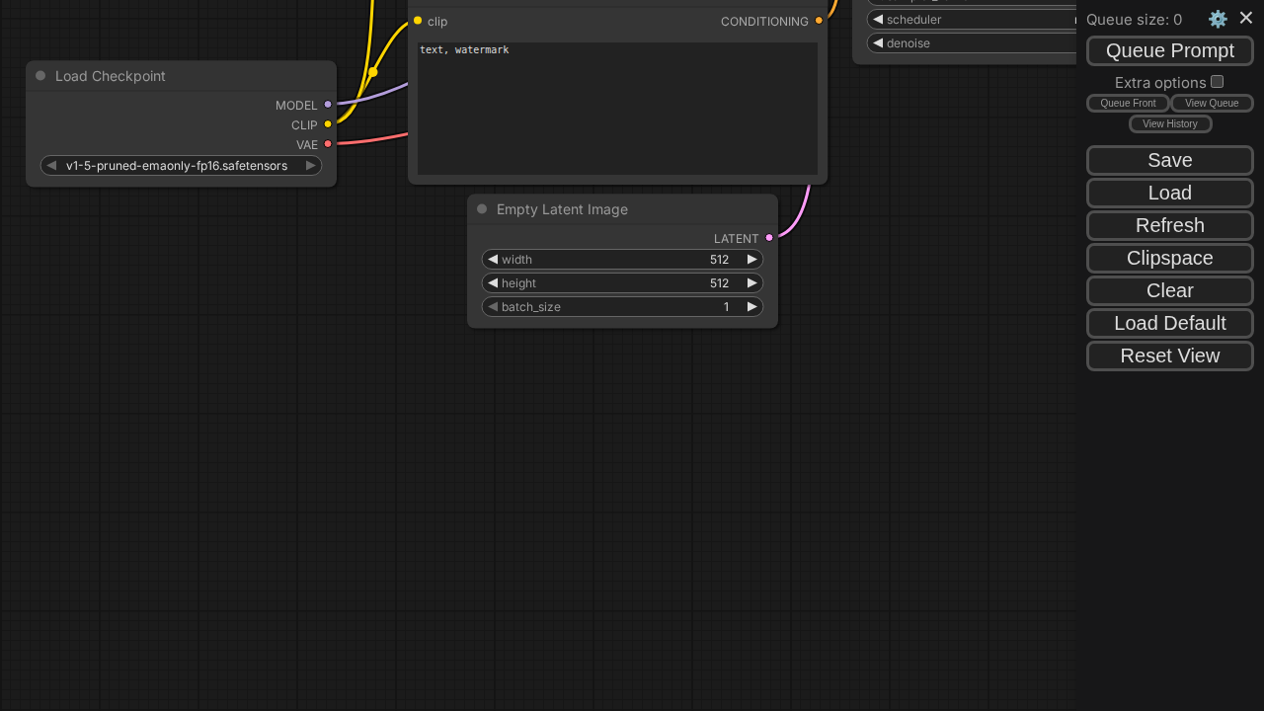Decrease height value with the left arrow

point(493,283)
